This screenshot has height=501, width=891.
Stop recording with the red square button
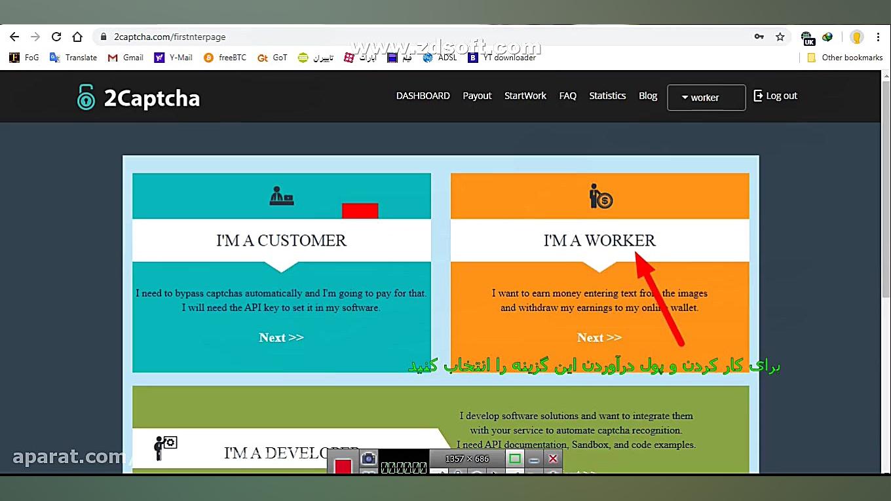point(343,466)
